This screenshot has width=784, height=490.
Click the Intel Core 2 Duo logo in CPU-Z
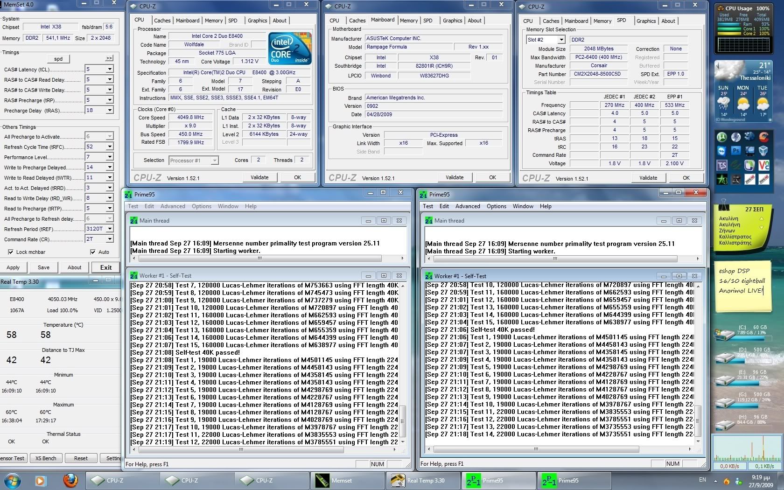point(290,49)
